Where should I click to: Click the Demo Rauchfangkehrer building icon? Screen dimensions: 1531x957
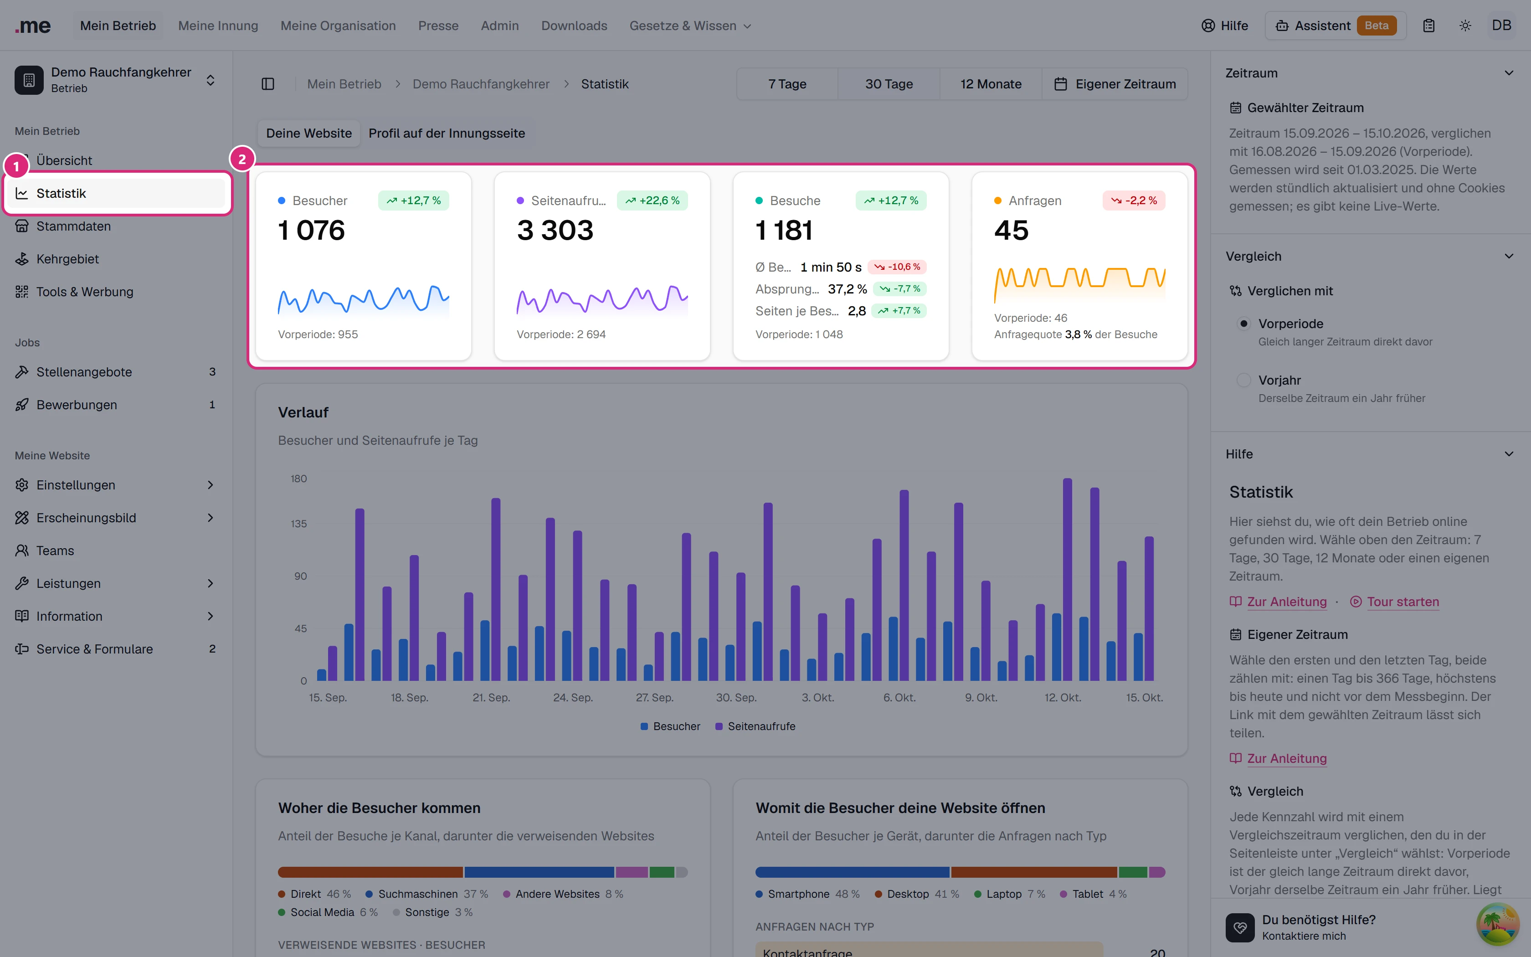(x=29, y=80)
